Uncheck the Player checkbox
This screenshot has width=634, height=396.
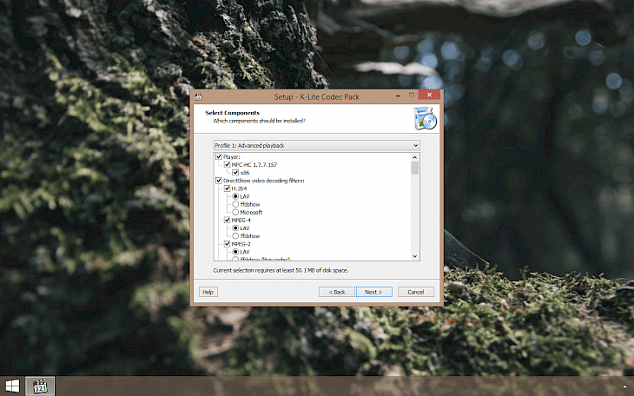pyautogui.click(x=219, y=156)
